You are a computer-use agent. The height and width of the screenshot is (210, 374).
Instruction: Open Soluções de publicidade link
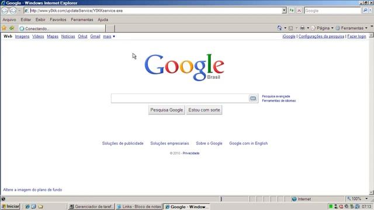coord(123,143)
